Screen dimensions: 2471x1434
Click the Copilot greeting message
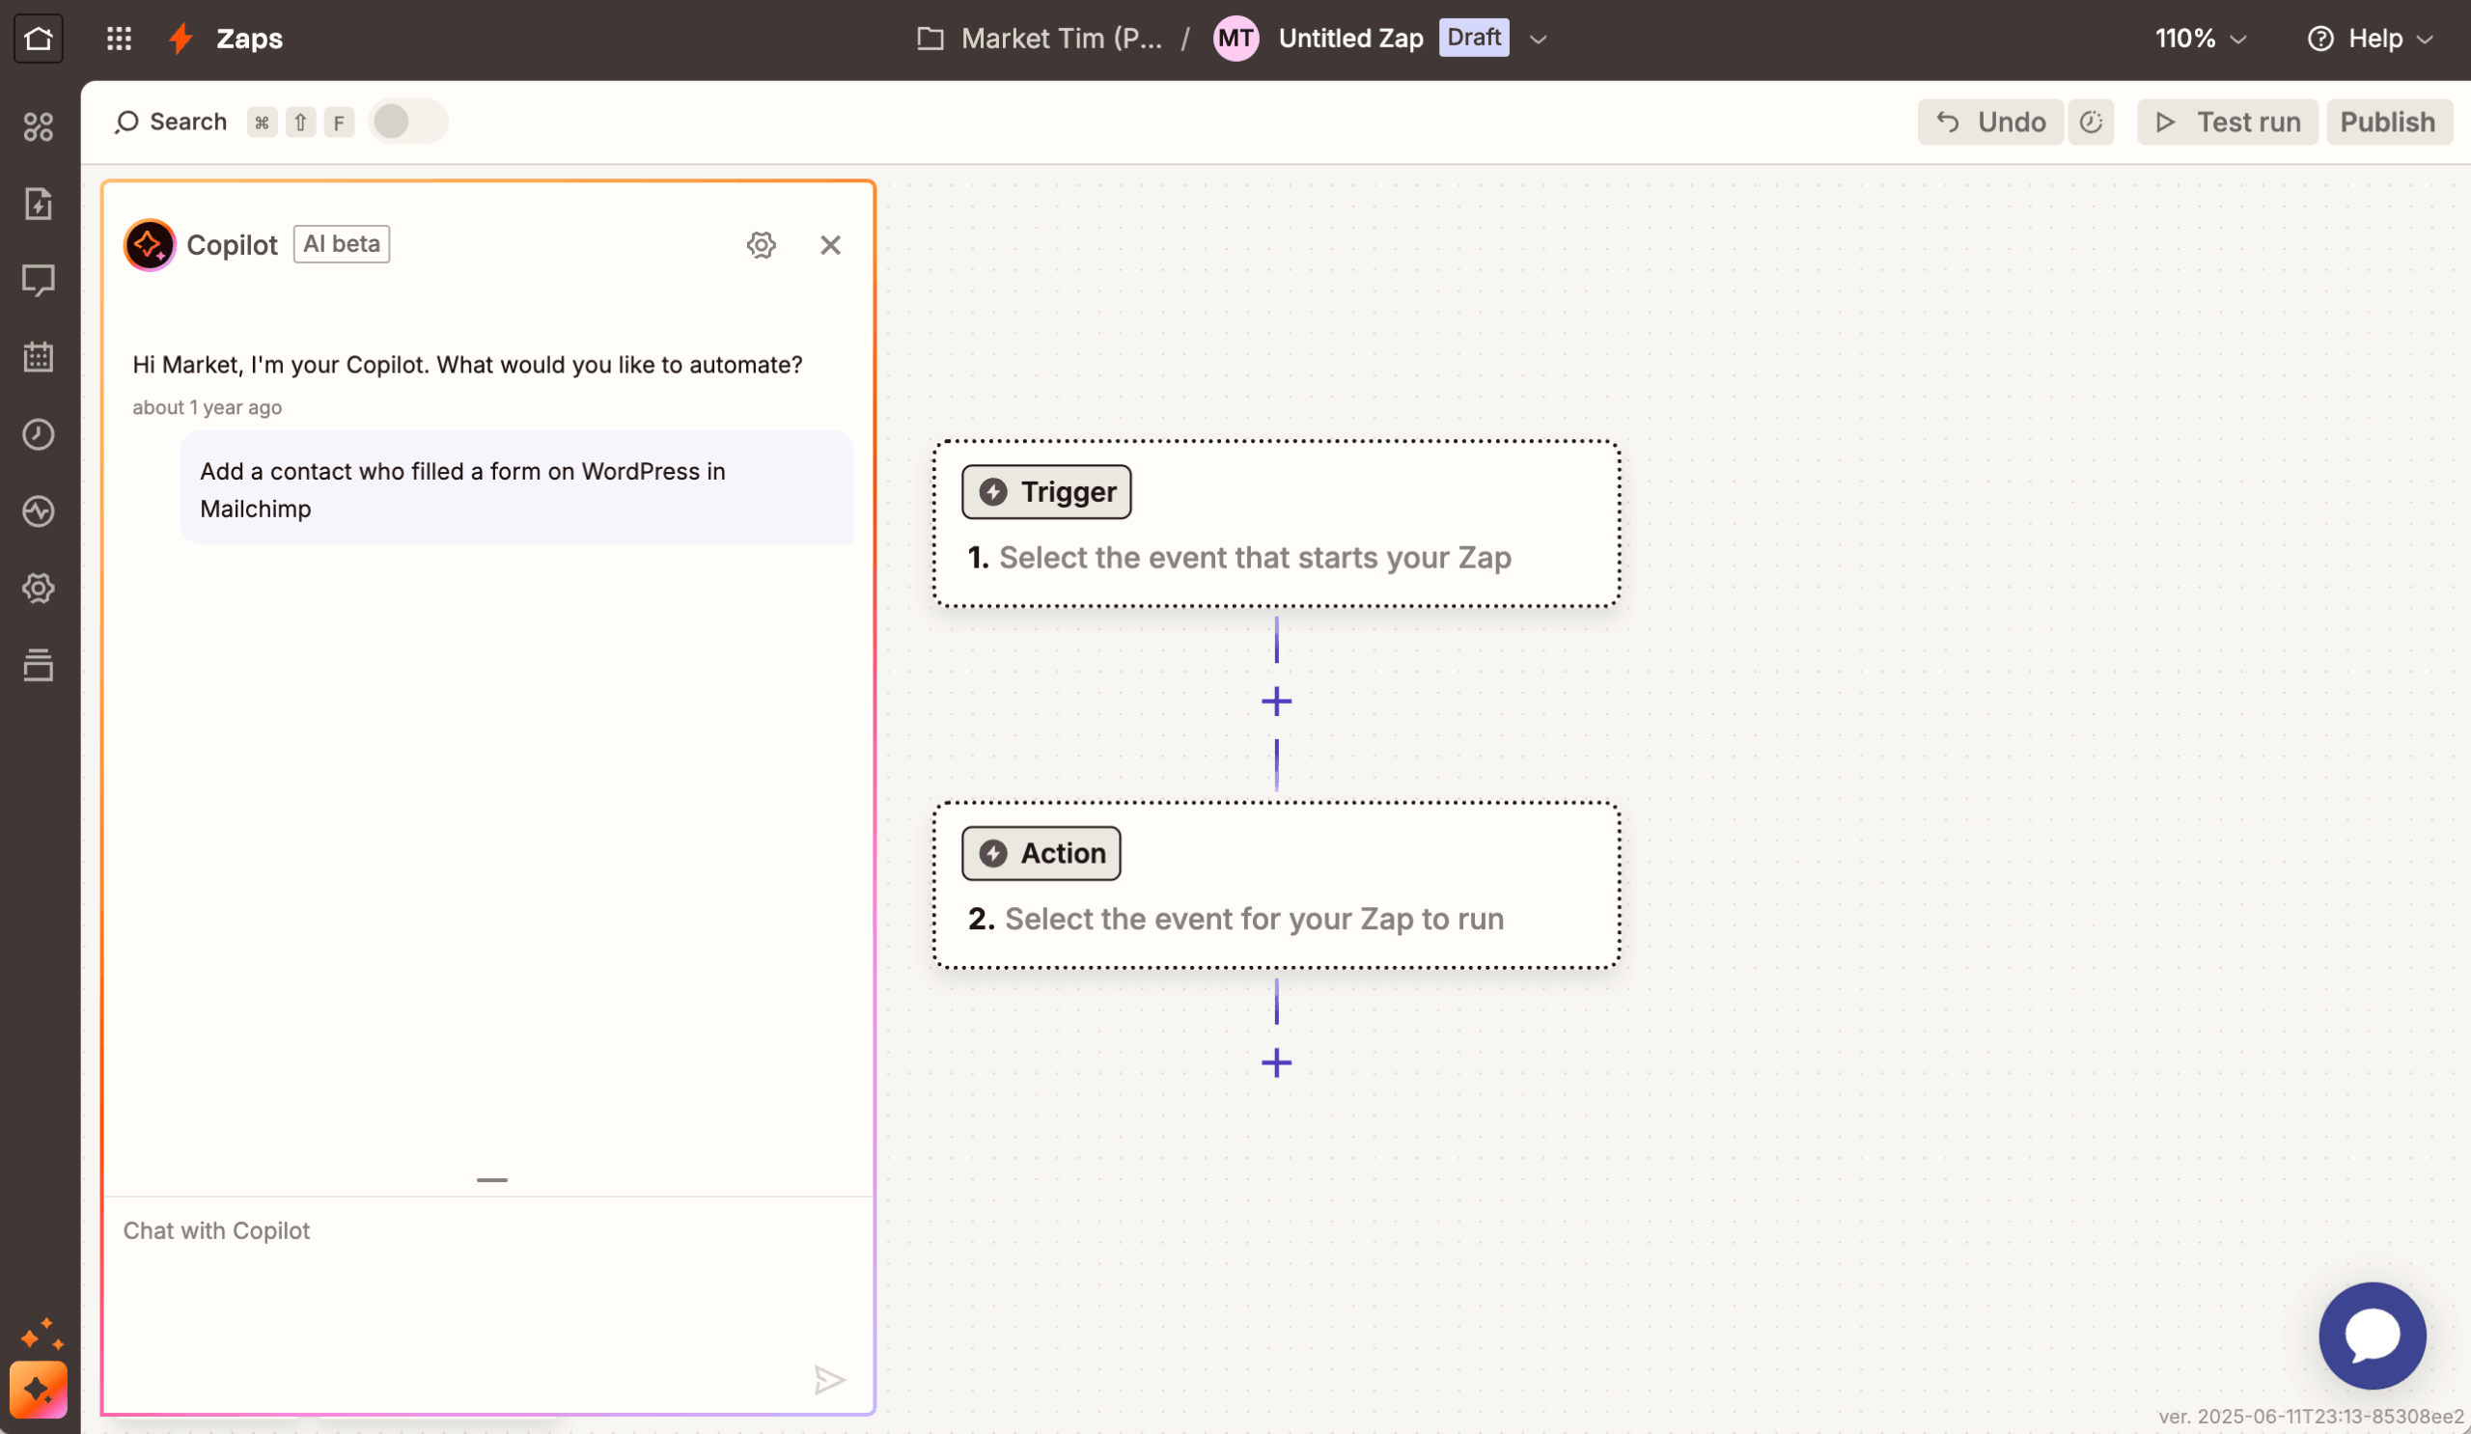[x=468, y=365]
